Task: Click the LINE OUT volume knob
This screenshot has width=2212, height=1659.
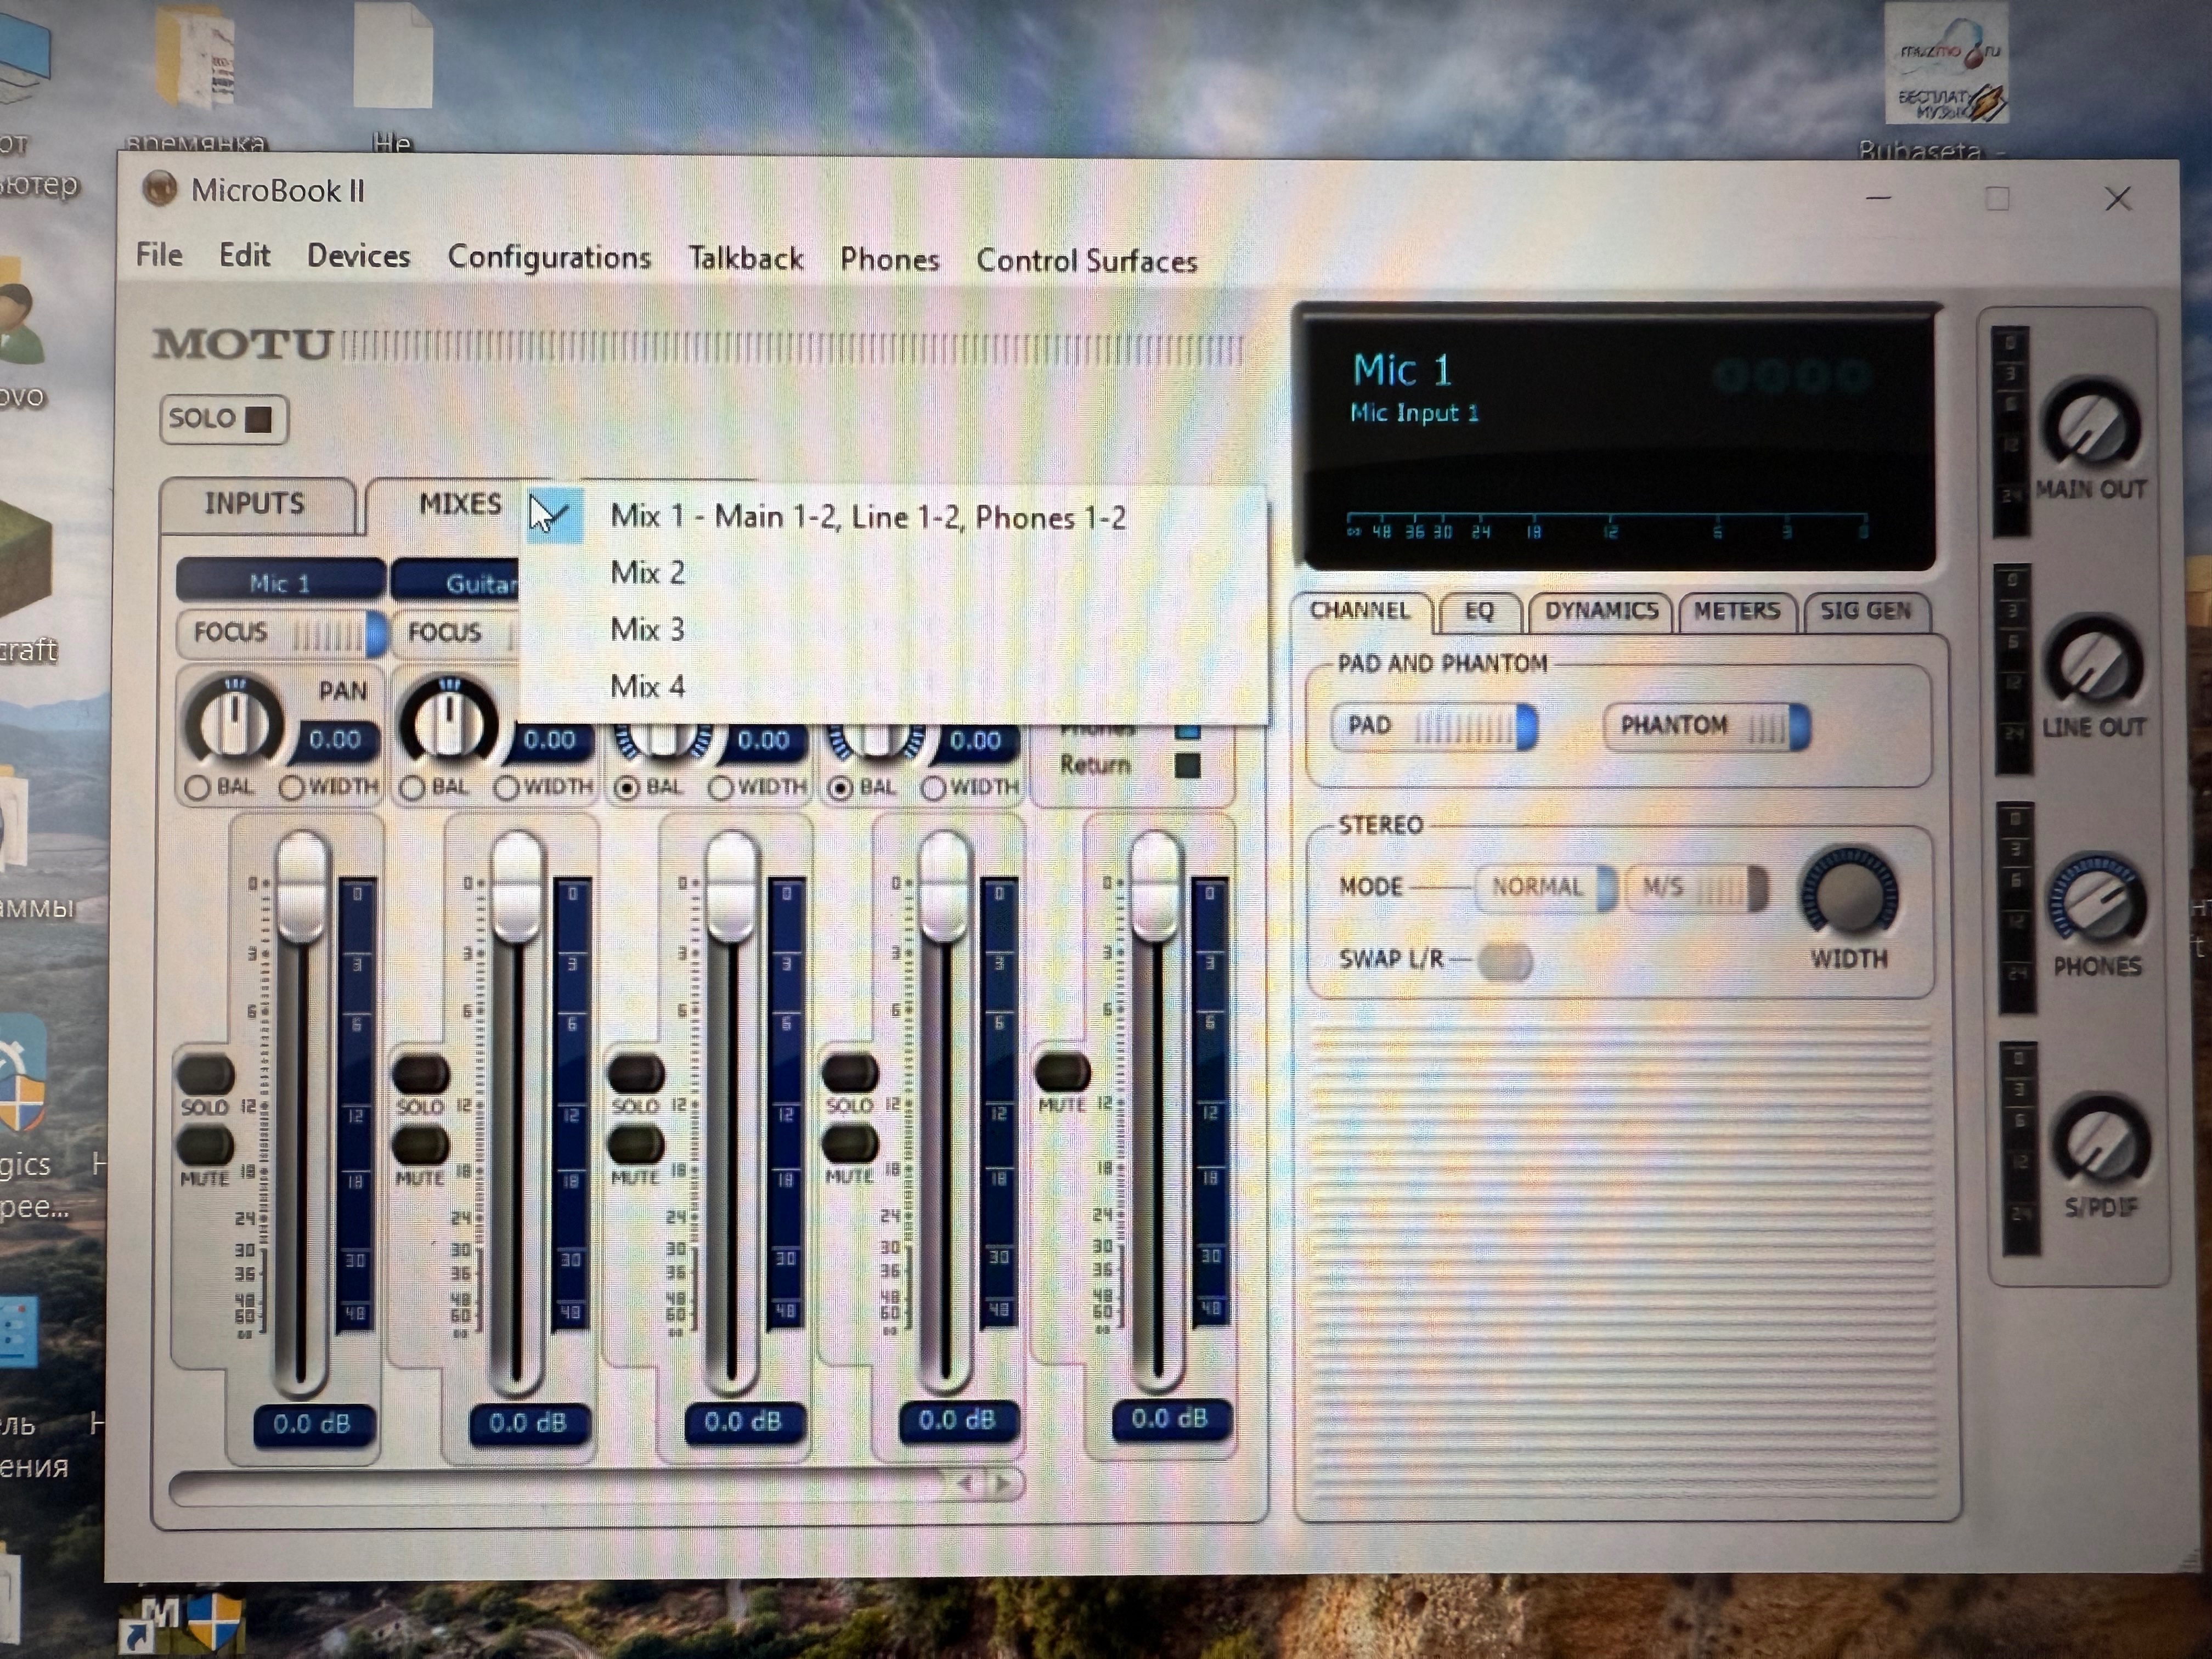Action: point(2093,666)
